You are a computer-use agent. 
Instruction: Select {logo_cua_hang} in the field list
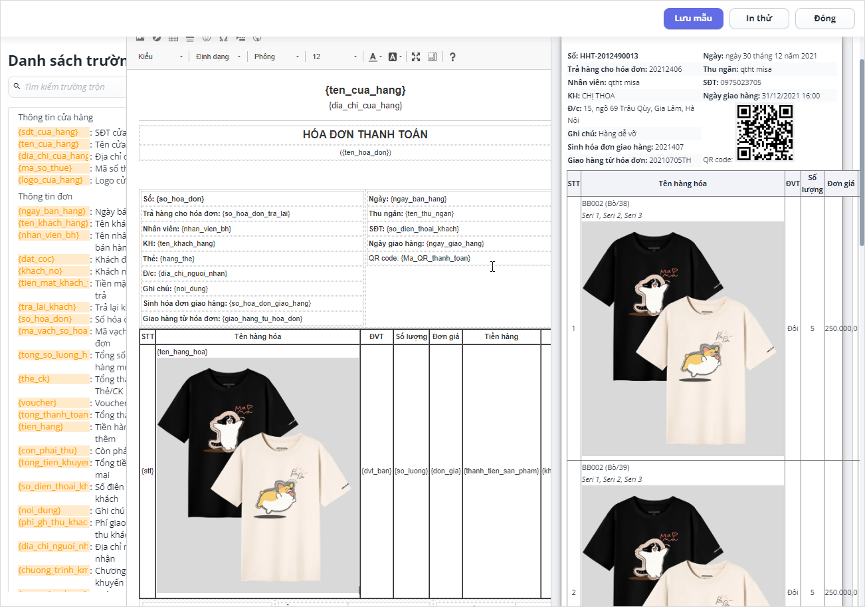[x=52, y=180]
